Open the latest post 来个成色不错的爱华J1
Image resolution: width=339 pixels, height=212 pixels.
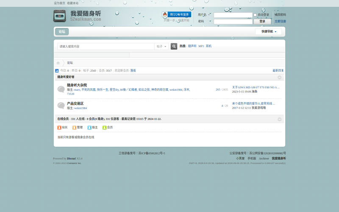click(253, 103)
